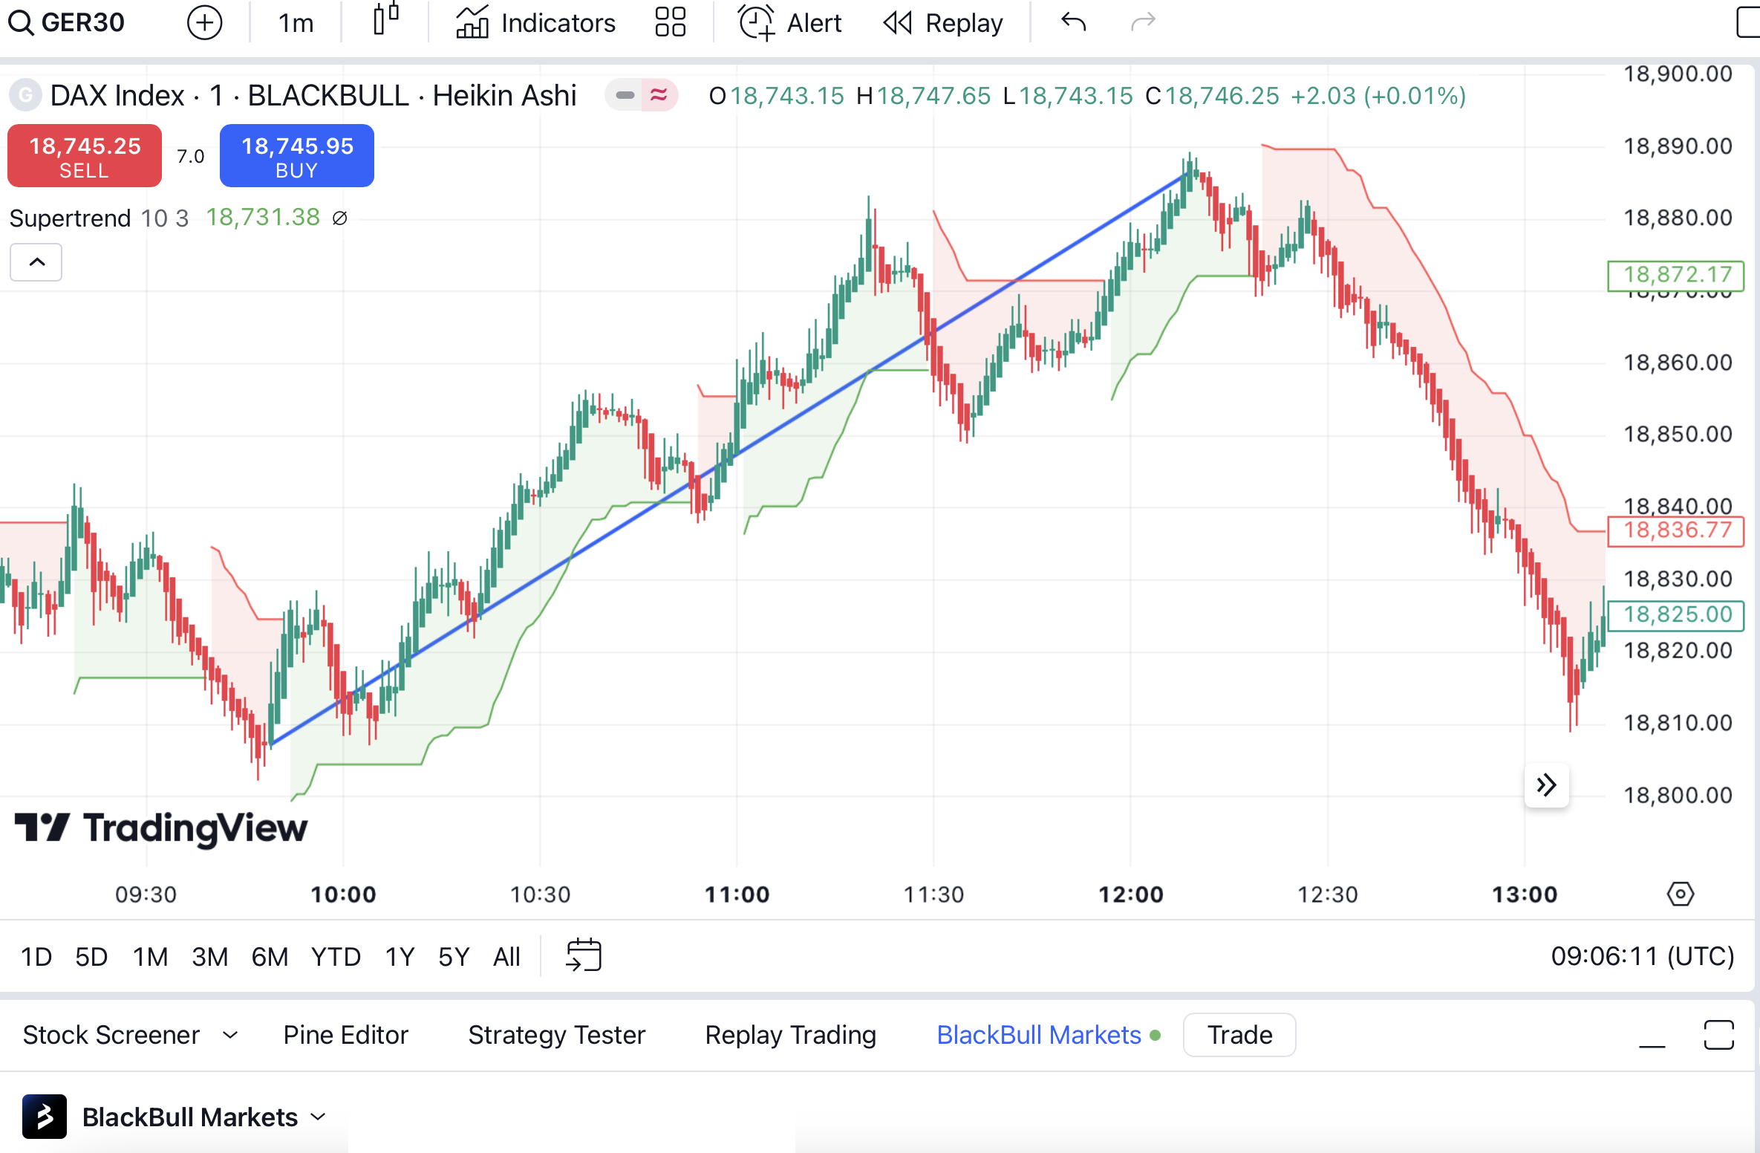
Task: Click the 12:00 time axis label
Action: tap(1131, 894)
